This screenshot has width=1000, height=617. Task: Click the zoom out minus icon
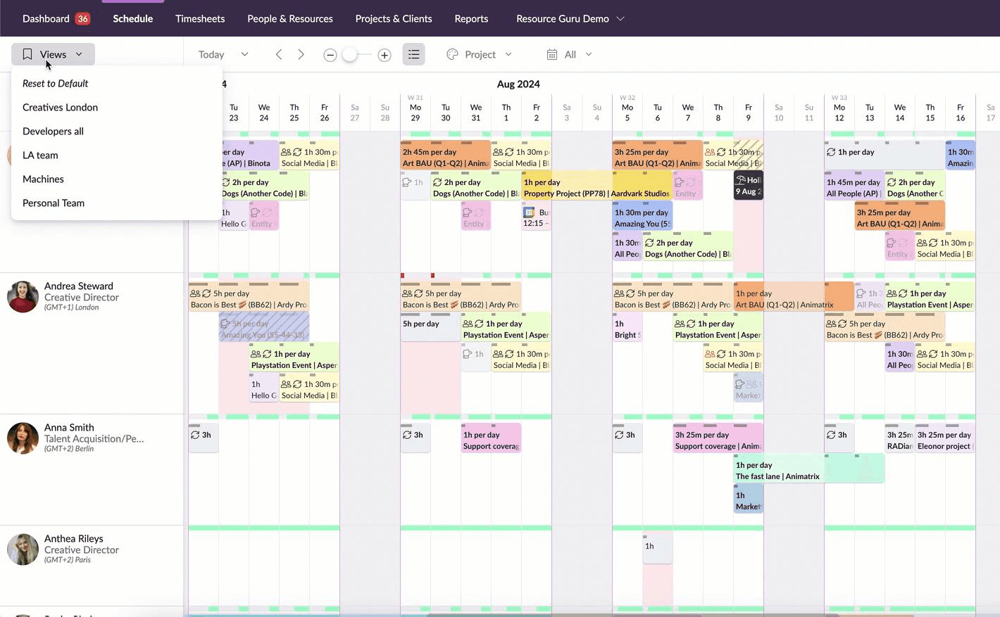coord(330,55)
